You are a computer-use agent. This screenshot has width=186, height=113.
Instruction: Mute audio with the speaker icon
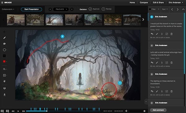click(126, 111)
